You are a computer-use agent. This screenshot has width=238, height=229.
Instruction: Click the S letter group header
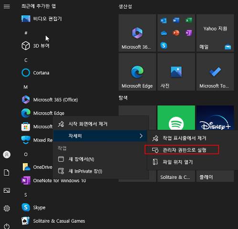(26, 195)
